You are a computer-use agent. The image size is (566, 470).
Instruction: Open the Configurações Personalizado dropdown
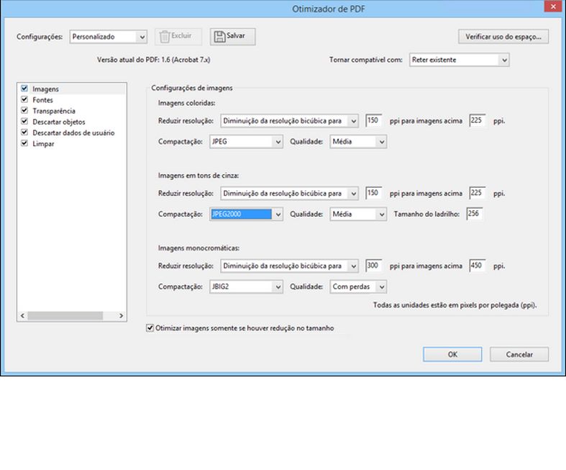tap(109, 37)
